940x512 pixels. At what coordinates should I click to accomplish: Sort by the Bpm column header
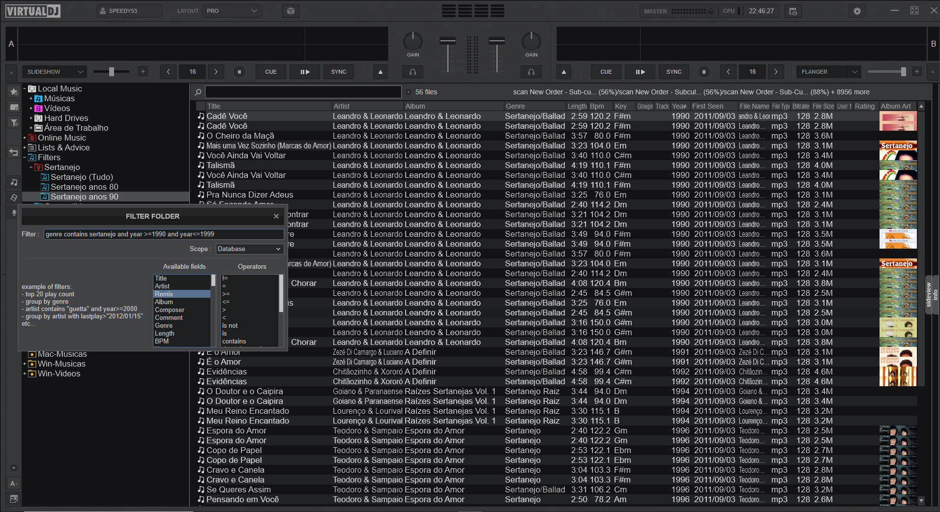(600, 106)
